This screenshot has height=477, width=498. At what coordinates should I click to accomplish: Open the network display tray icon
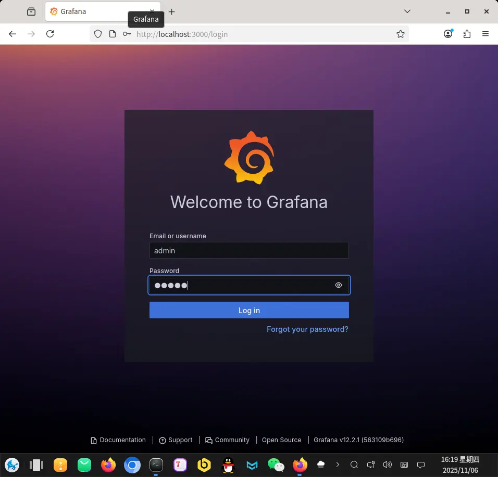point(371,465)
